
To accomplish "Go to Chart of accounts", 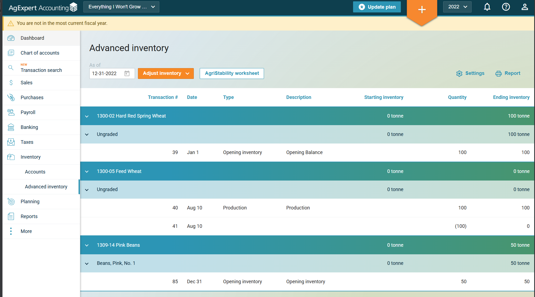I will 40,53.
